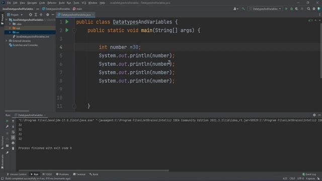322x181 pixels.
Task: Click Collapse All icon in Project panel header
Action: point(41,15)
